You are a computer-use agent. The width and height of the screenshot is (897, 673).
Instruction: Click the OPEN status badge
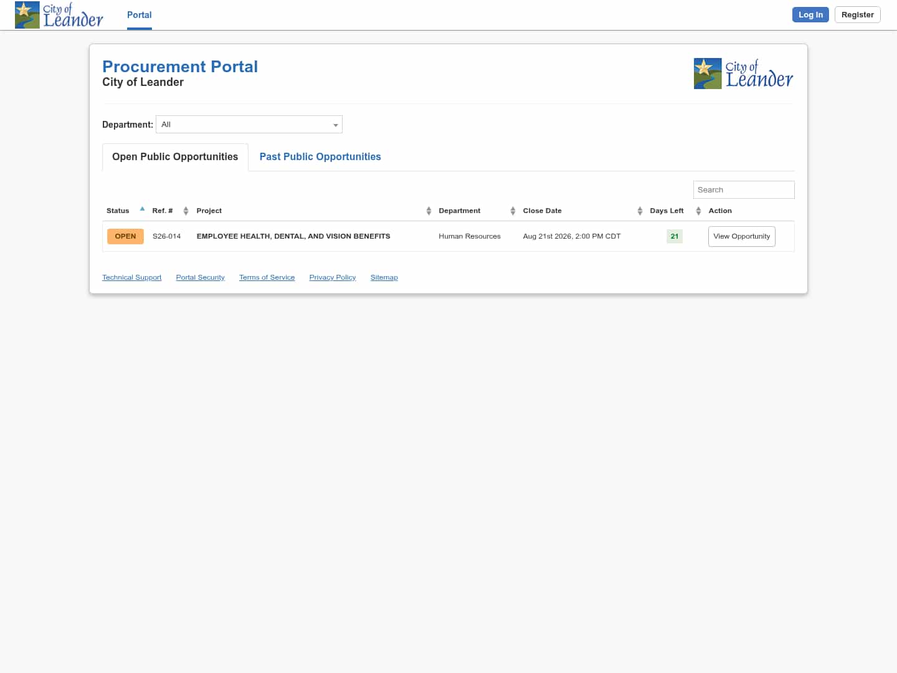pos(125,236)
